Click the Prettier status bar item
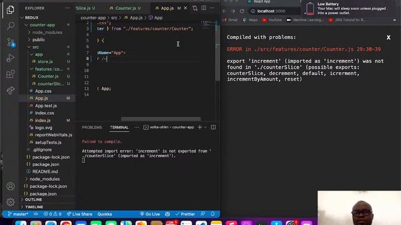 pos(185,214)
